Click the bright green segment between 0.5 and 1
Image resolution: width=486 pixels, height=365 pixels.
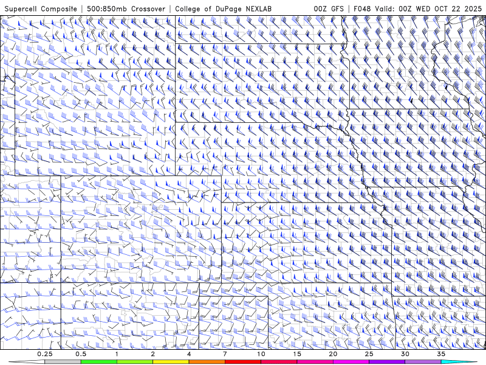[99, 362]
